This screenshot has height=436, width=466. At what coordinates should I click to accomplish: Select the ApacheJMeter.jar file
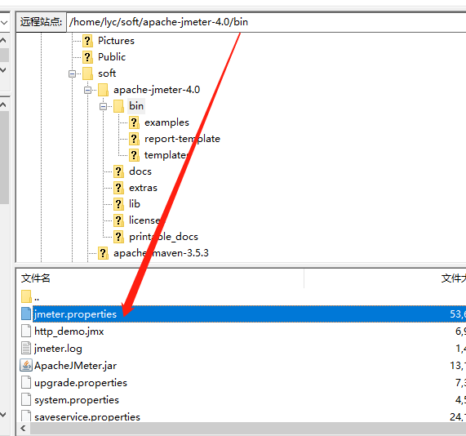tap(75, 366)
